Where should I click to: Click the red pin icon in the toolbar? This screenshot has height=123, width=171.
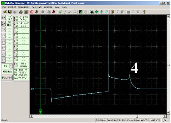click(53, 12)
